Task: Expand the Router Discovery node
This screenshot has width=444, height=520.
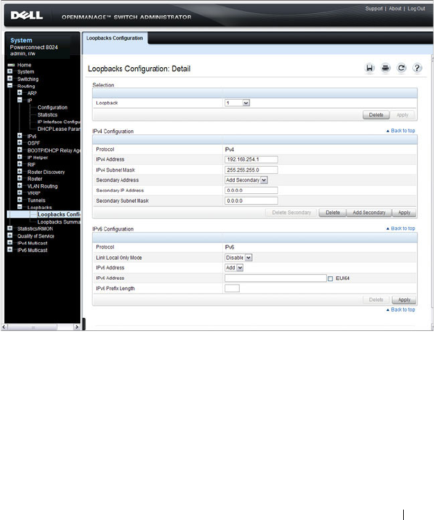Action: pyautogui.click(x=20, y=172)
